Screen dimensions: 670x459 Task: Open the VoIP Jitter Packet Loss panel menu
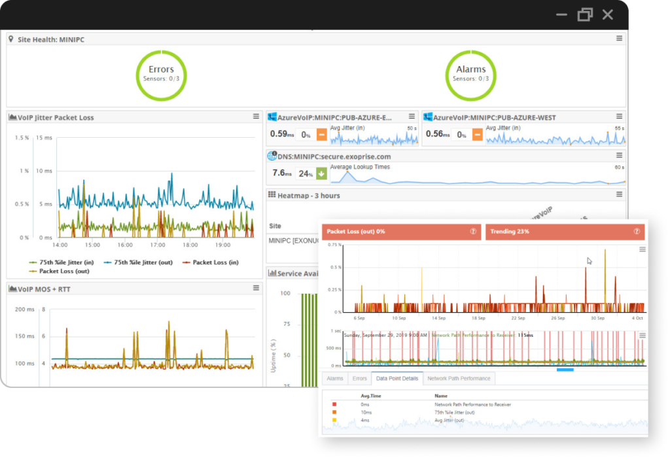[255, 117]
